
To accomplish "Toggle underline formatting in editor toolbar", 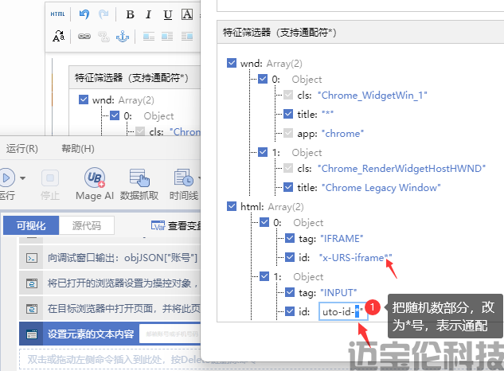I will point(167,14).
